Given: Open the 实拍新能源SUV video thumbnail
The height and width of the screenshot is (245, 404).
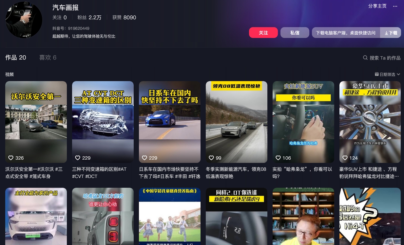Looking at the screenshot, I should coord(303,122).
